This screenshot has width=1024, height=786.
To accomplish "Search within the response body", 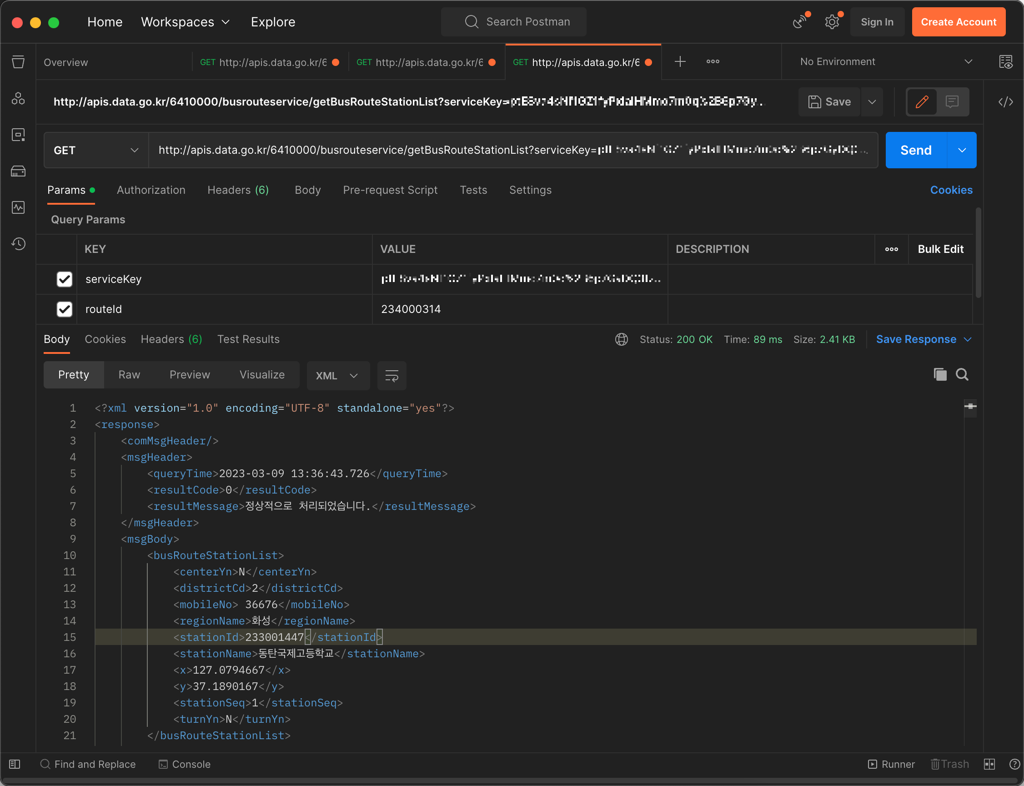I will pos(962,374).
